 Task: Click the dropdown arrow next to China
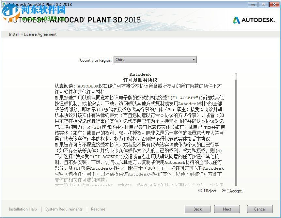click(194, 60)
